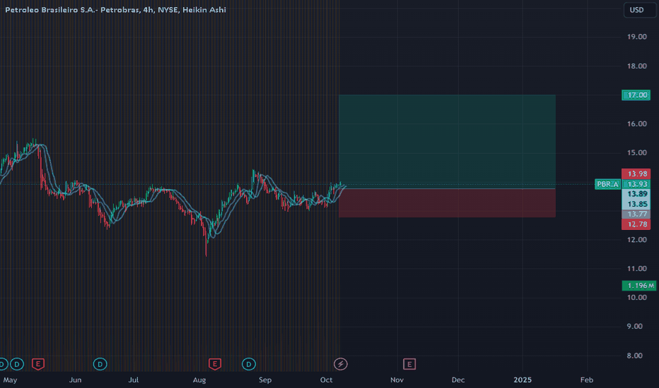Click the gray 13.77 price label
The image size is (659, 388).
point(636,214)
